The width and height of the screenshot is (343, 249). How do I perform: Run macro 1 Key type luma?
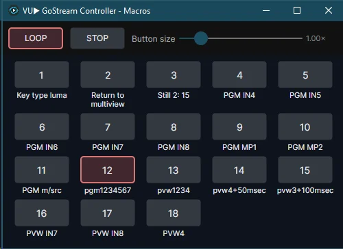[42, 75]
